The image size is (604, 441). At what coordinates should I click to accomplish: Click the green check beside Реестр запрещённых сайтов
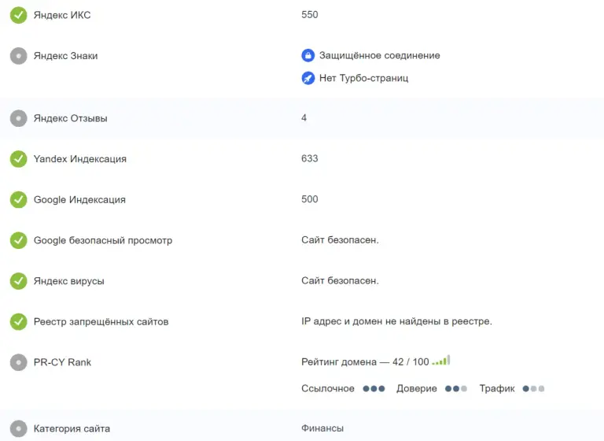point(19,322)
